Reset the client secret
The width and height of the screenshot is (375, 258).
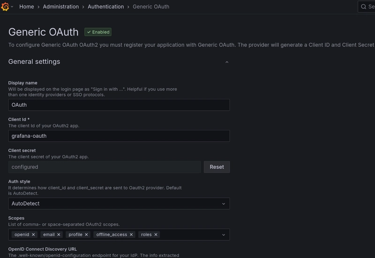[x=217, y=167]
